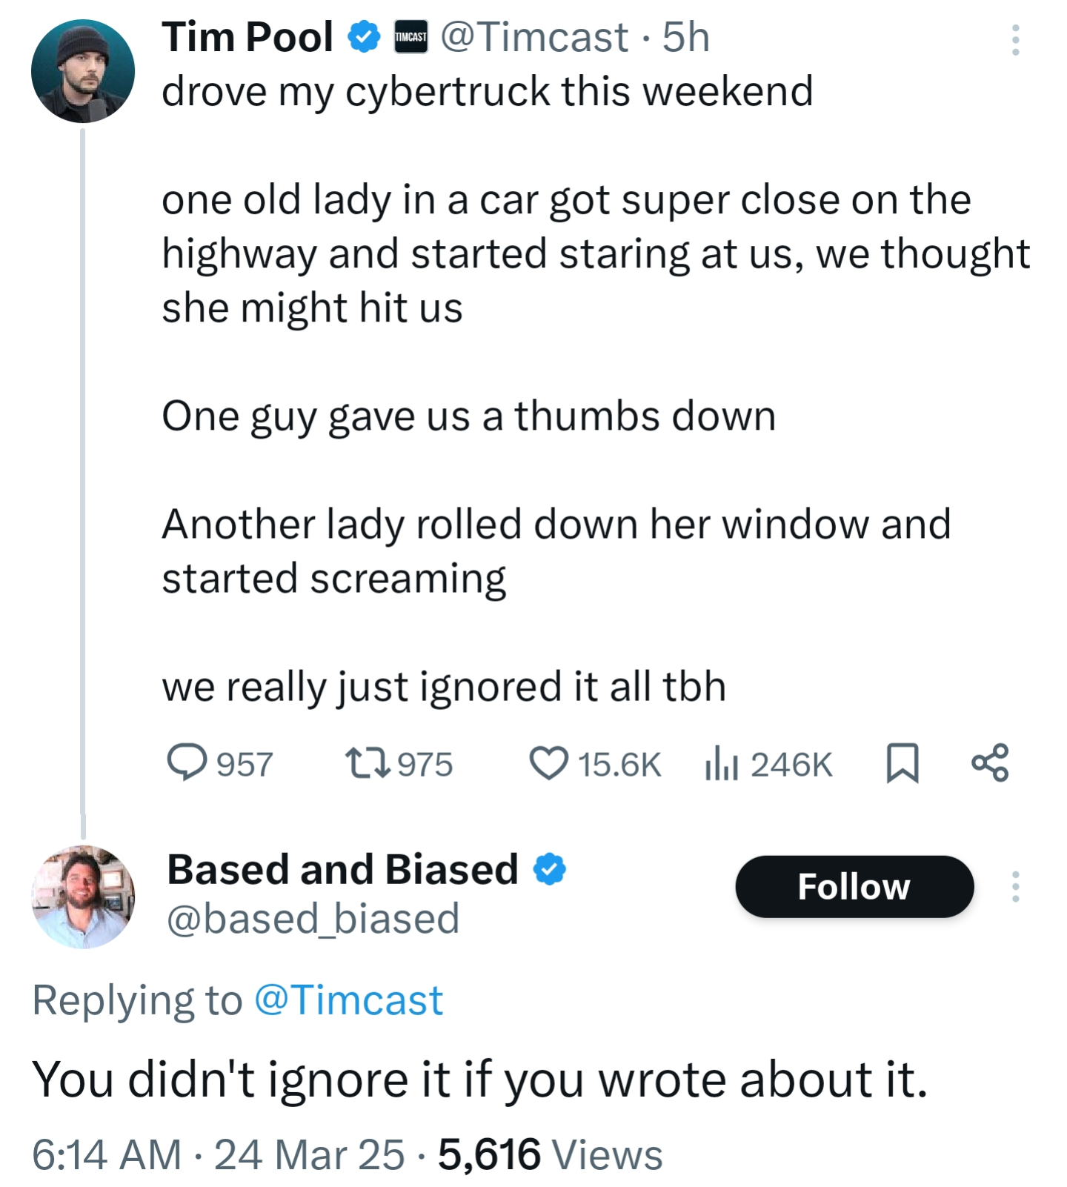The image size is (1067, 1187).
Task: Click the retweet icon showing 975
Action: pyautogui.click(x=368, y=763)
